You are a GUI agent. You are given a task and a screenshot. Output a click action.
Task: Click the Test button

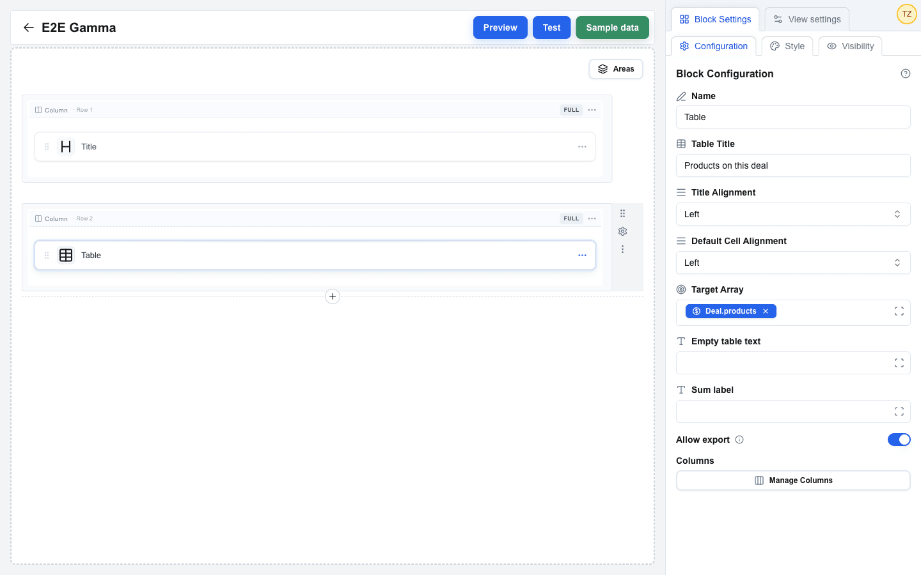[551, 27]
